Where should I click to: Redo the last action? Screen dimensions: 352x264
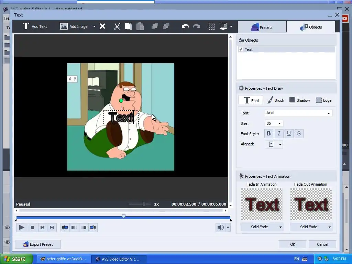click(x=196, y=26)
